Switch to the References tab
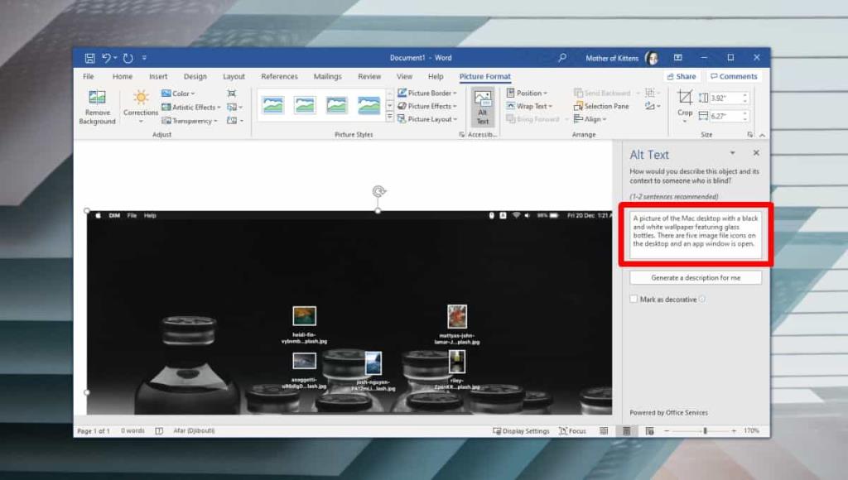The height and width of the screenshot is (480, 848). coord(279,75)
